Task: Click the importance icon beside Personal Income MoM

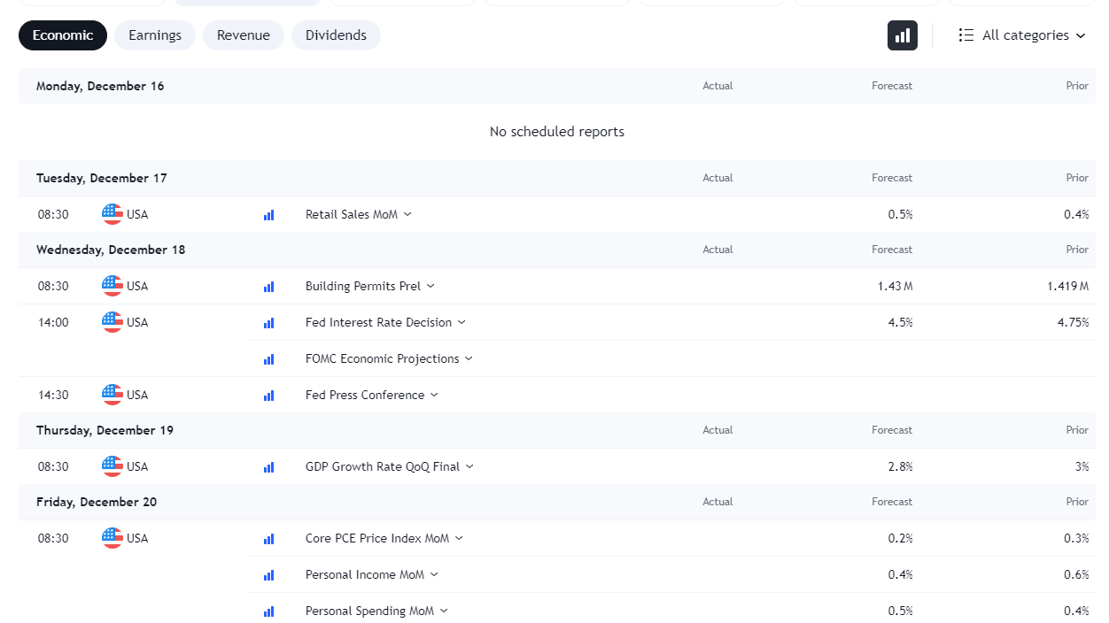Action: coord(268,575)
